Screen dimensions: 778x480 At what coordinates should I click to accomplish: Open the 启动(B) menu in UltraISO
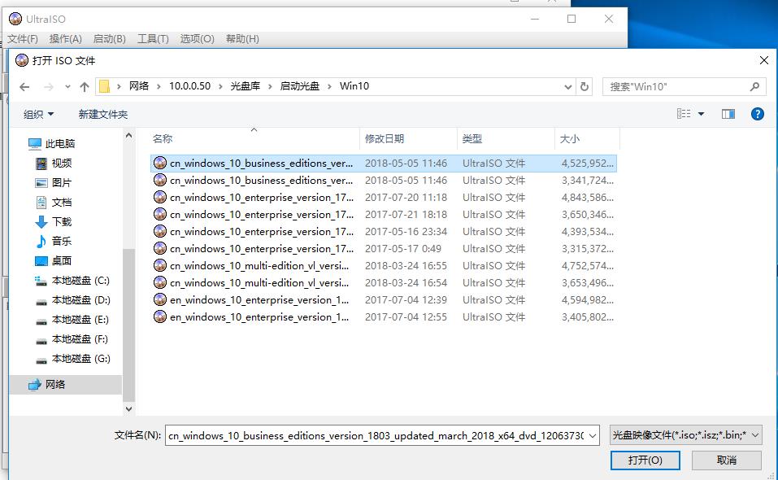pyautogui.click(x=109, y=39)
